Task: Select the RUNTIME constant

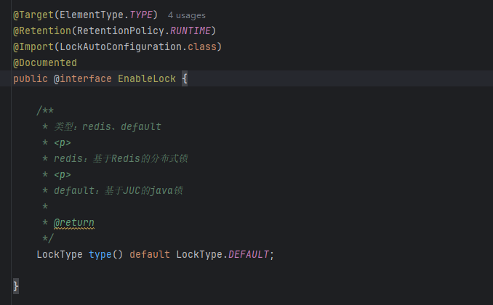Action: pyautogui.click(x=191, y=30)
